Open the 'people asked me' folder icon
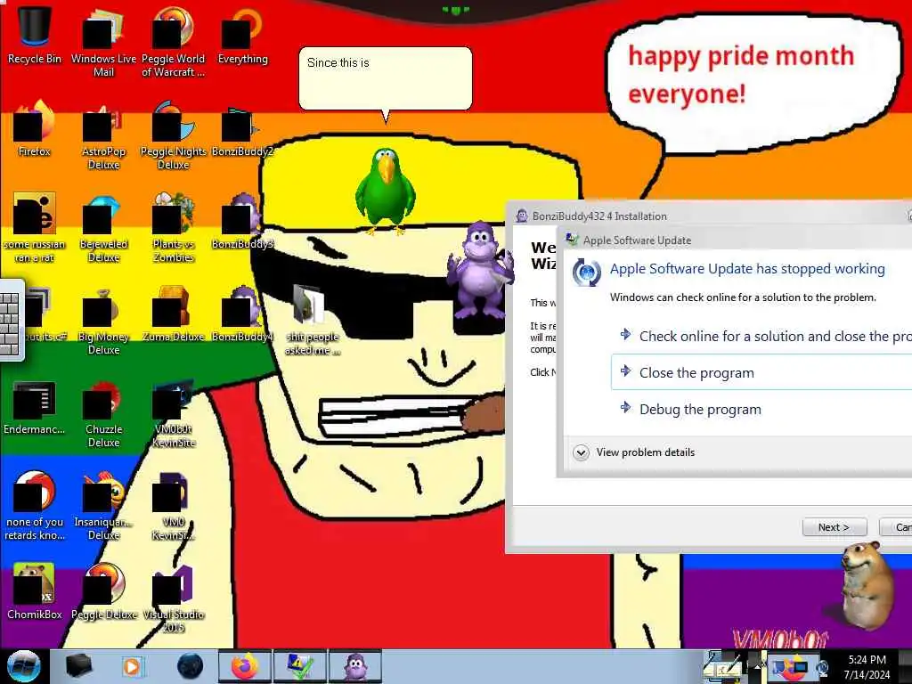Screen dimensions: 912x684 click(312, 320)
